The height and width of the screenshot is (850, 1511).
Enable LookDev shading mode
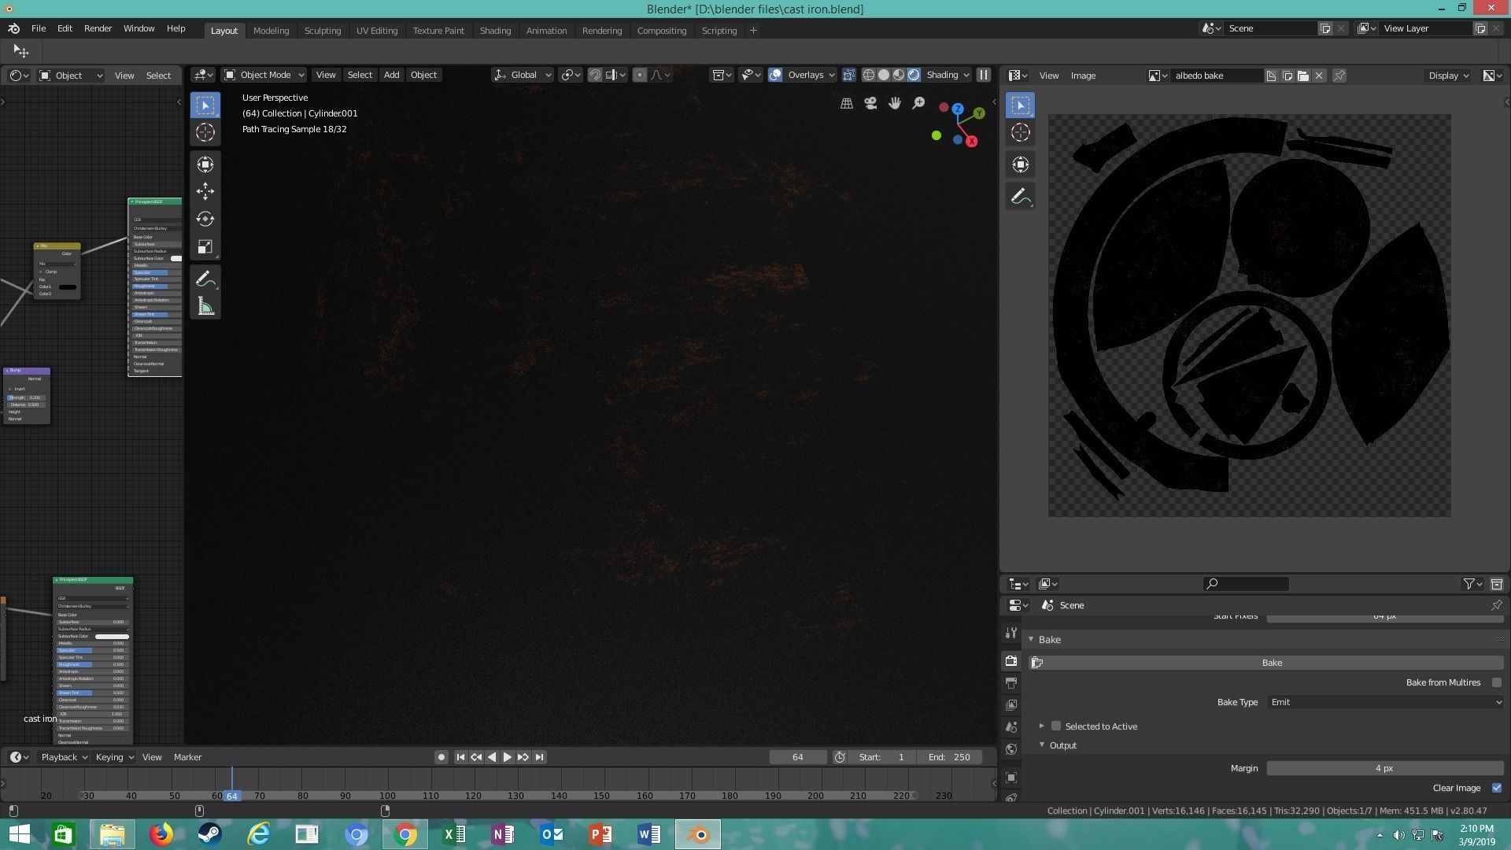click(899, 75)
